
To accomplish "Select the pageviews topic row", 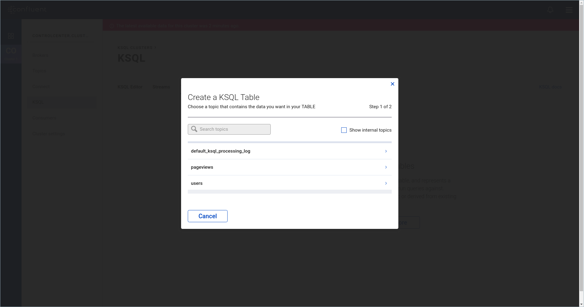I will tap(202, 167).
